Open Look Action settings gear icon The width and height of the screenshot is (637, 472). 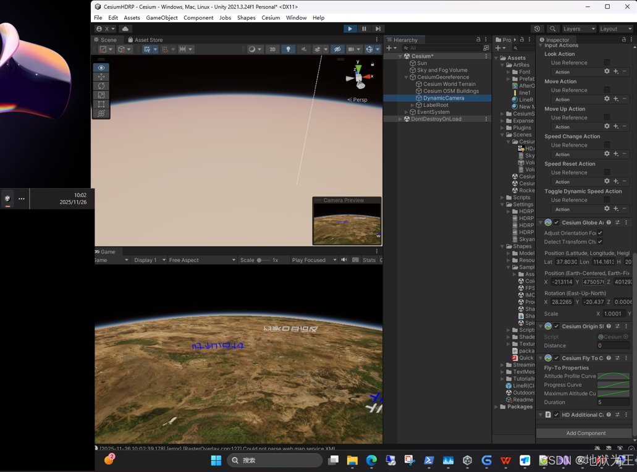[607, 72]
